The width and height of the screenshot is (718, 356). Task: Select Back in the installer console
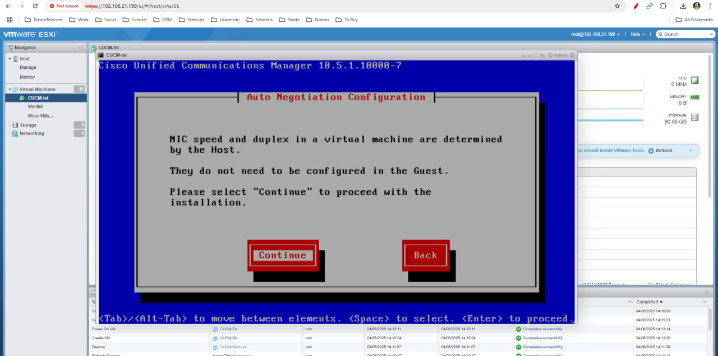point(425,255)
